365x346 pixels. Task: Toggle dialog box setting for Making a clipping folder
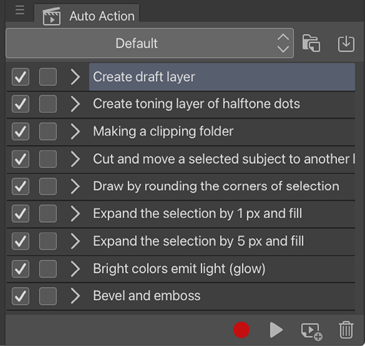[48, 131]
